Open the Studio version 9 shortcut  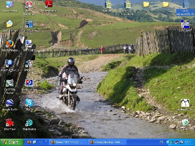pyautogui.click(x=29, y=83)
